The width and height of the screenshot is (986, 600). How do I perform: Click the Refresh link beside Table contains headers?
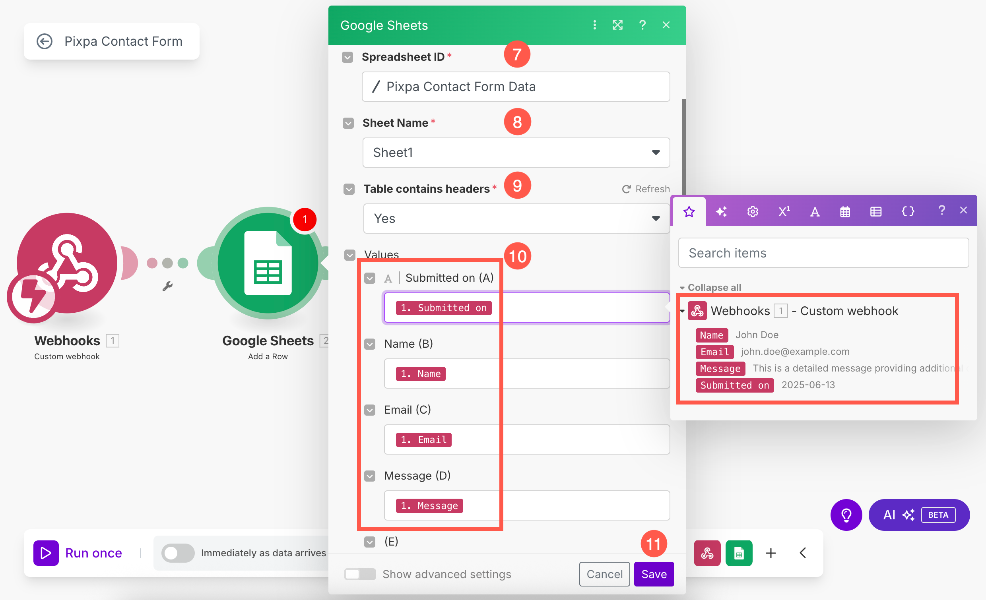(646, 189)
